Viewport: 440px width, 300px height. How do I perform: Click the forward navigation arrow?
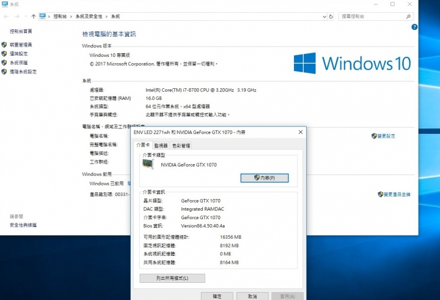click(x=17, y=17)
